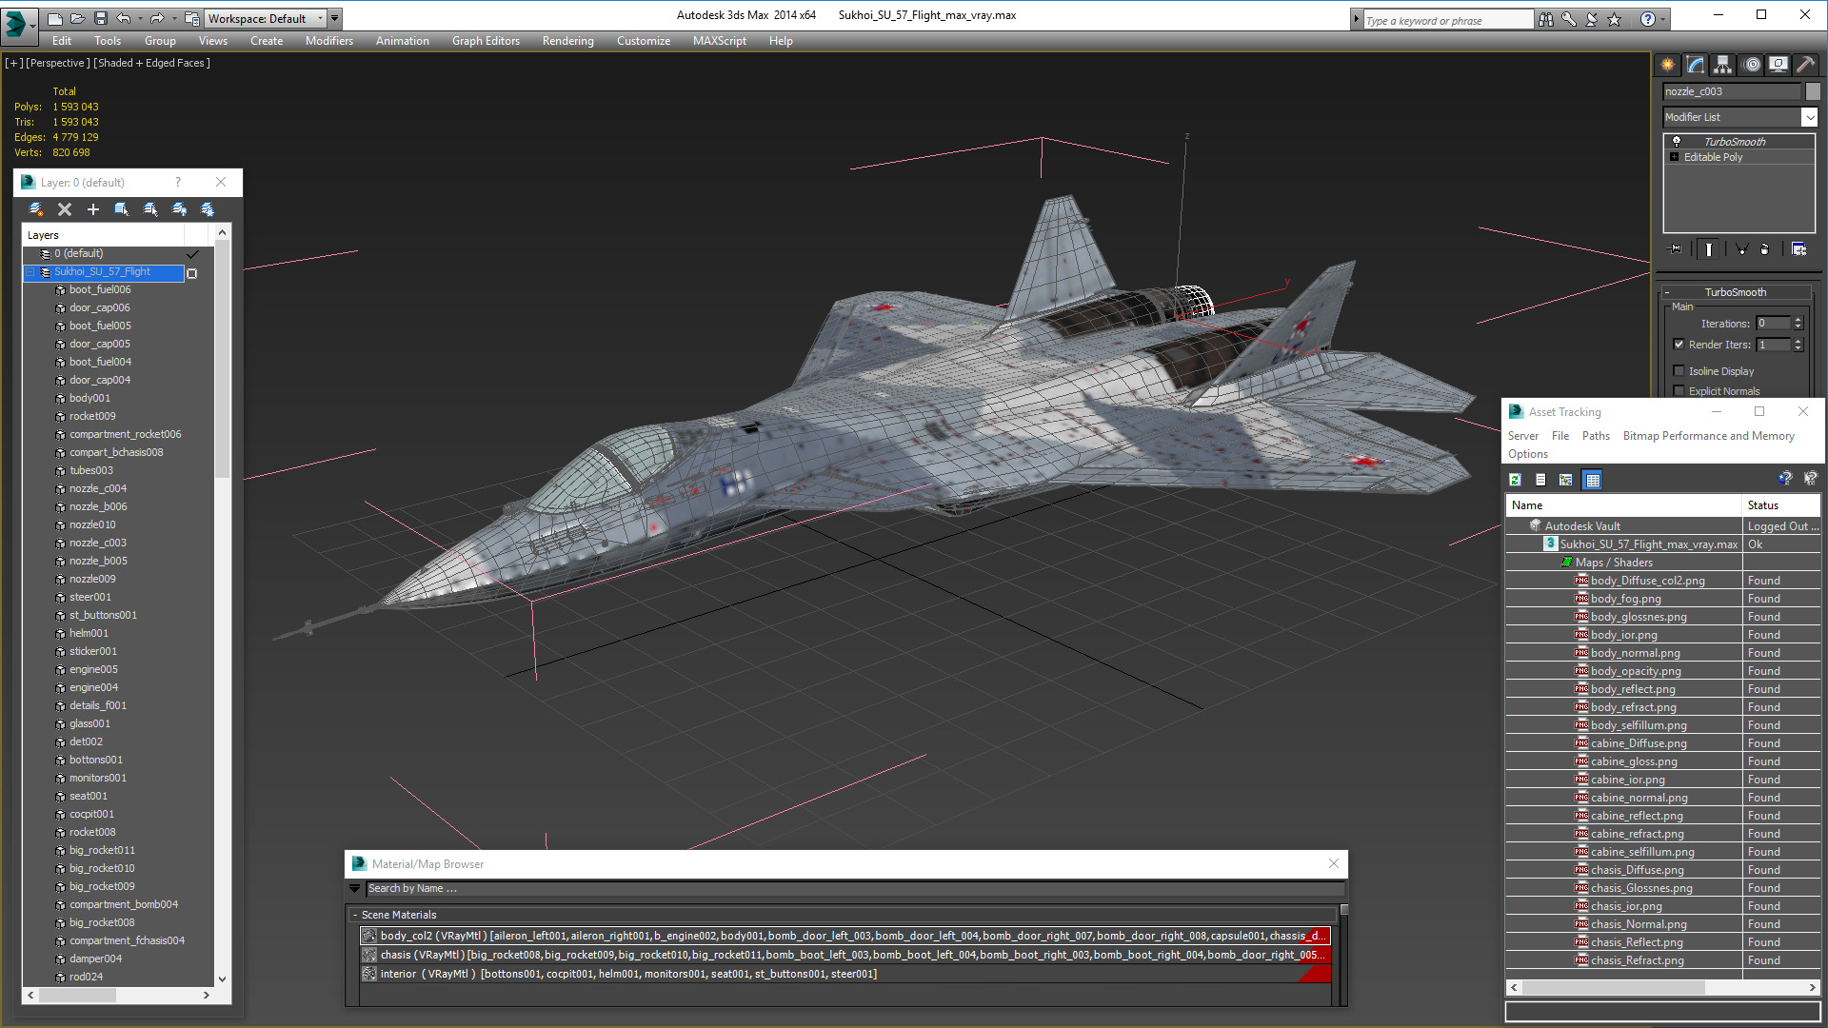Open the Modifier List dropdown

pyautogui.click(x=1809, y=117)
